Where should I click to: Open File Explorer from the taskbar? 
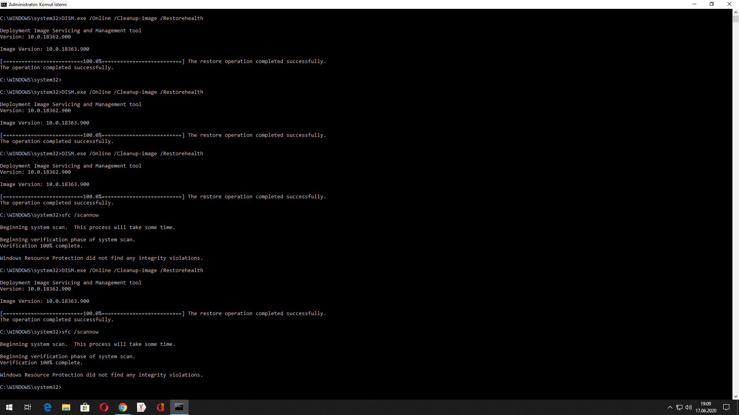(x=66, y=407)
